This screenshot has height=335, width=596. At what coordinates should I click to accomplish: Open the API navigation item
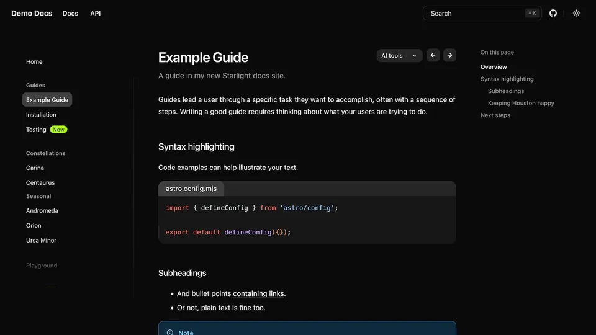pyautogui.click(x=96, y=13)
